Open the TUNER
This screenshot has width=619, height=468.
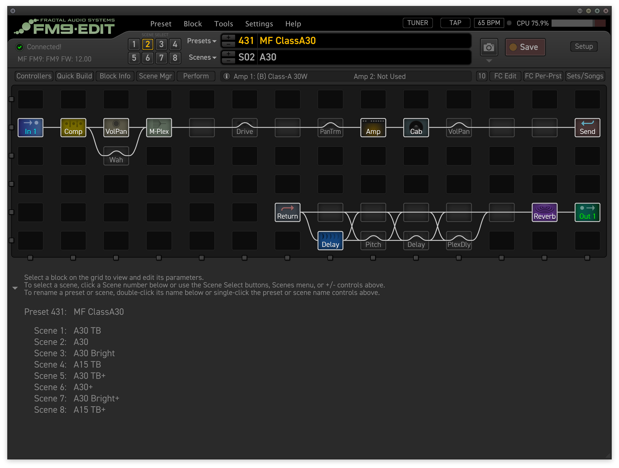tap(418, 23)
